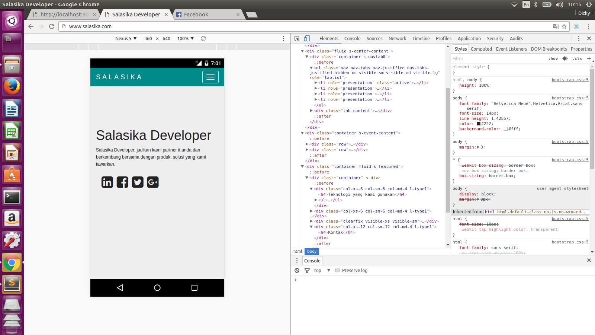Collapse the 'container-fluid s-featured' div node
Image resolution: width=595 pixels, height=335 pixels.
(302, 166)
